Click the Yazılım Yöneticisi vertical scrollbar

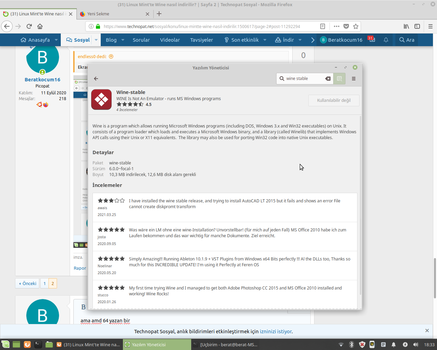click(361, 205)
